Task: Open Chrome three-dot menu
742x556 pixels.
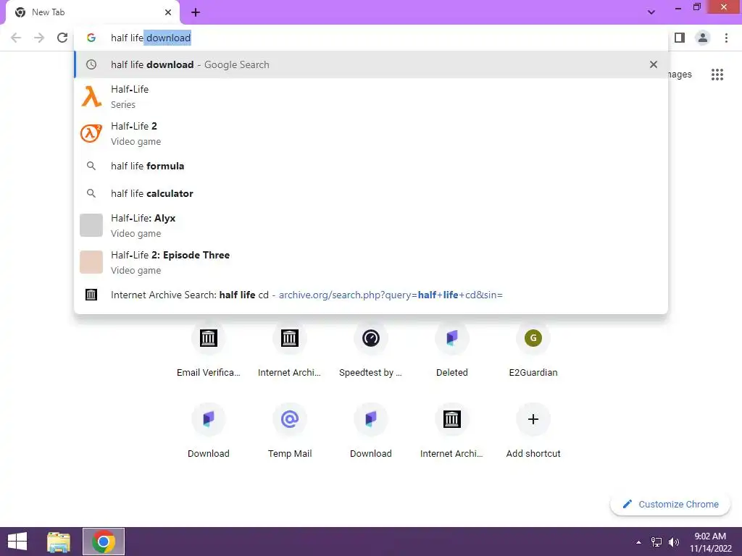Action: (726, 38)
